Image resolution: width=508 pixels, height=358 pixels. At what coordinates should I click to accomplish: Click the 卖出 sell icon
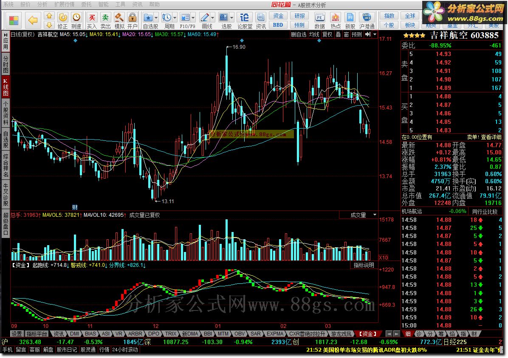105,20
